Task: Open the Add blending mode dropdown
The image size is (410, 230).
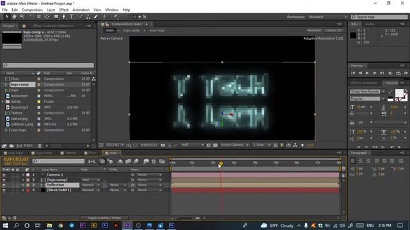Action: (90, 180)
